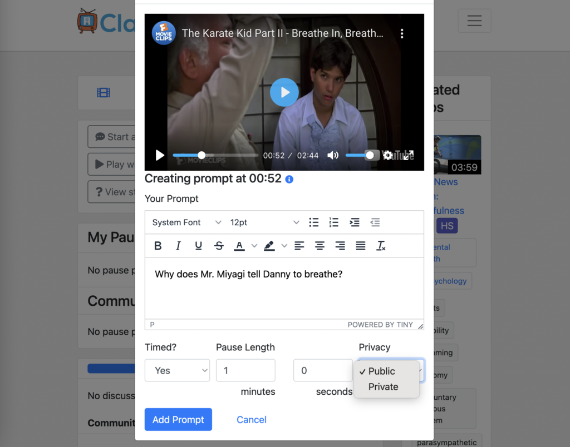
Task: Justify the prompt text
Action: click(x=361, y=246)
